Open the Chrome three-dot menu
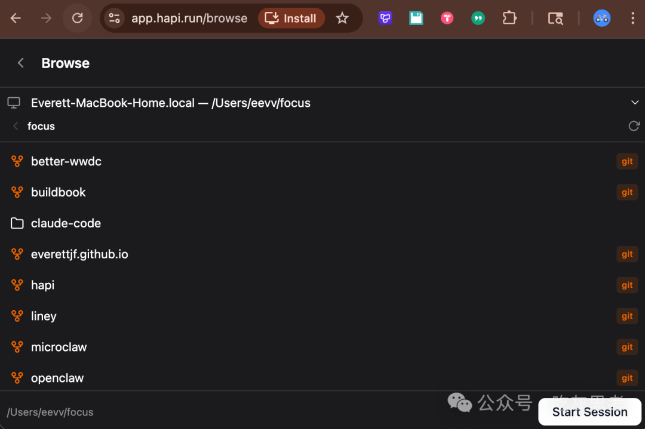Viewport: 645px width, 429px height. (632, 18)
